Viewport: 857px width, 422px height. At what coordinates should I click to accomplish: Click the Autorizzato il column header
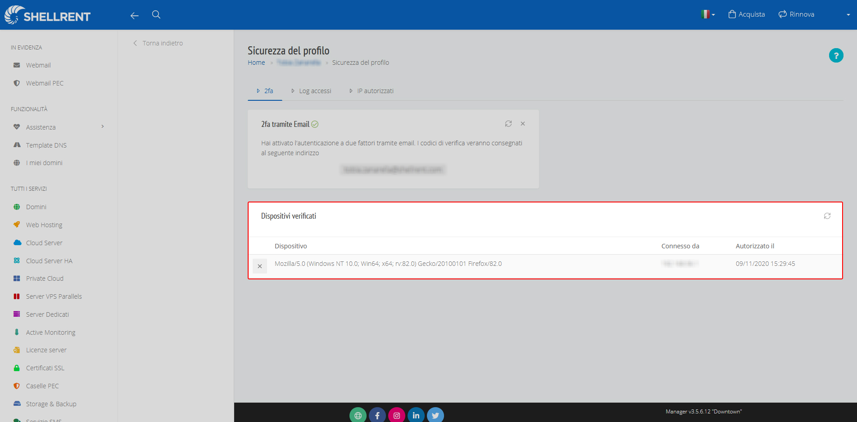pyautogui.click(x=755, y=246)
